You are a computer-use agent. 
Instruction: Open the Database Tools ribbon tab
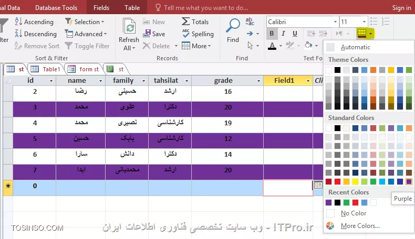tap(56, 8)
